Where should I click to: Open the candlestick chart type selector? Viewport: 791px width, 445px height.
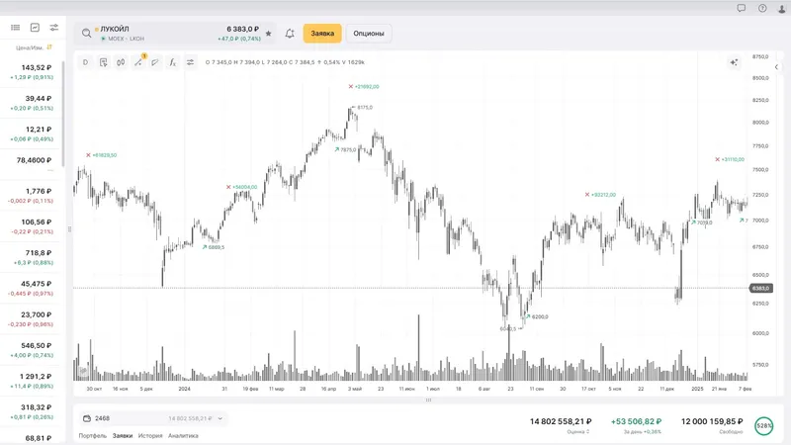point(121,62)
